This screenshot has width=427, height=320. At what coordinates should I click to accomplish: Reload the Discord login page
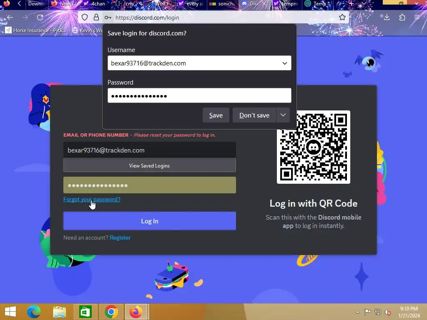(x=40, y=17)
